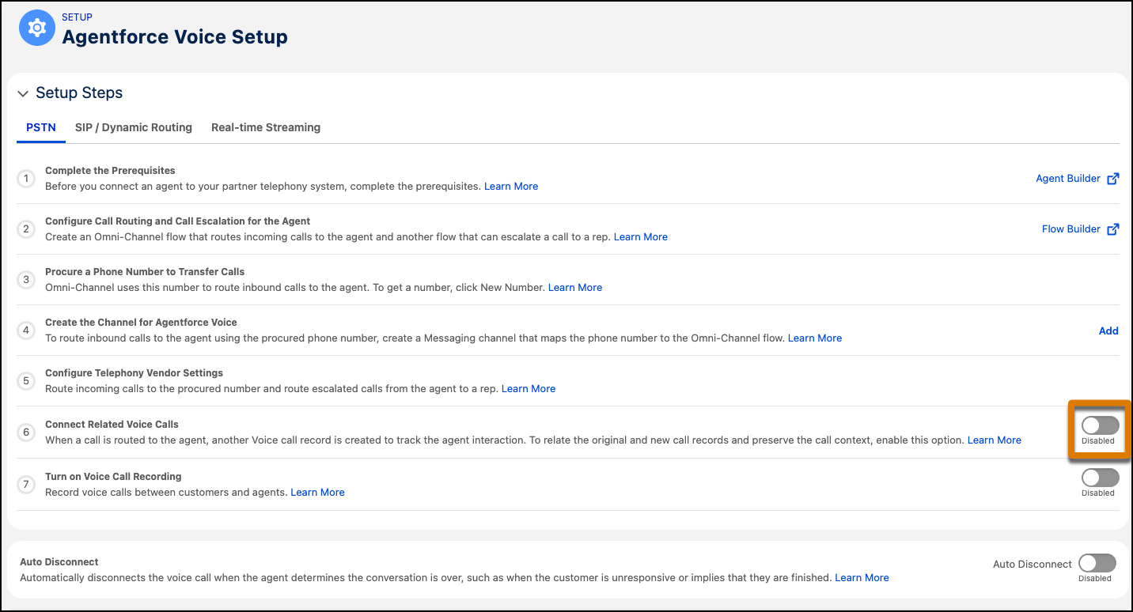The height and width of the screenshot is (612, 1133).
Task: Open Learn More for Call Routing and Escalation
Action: coord(641,237)
